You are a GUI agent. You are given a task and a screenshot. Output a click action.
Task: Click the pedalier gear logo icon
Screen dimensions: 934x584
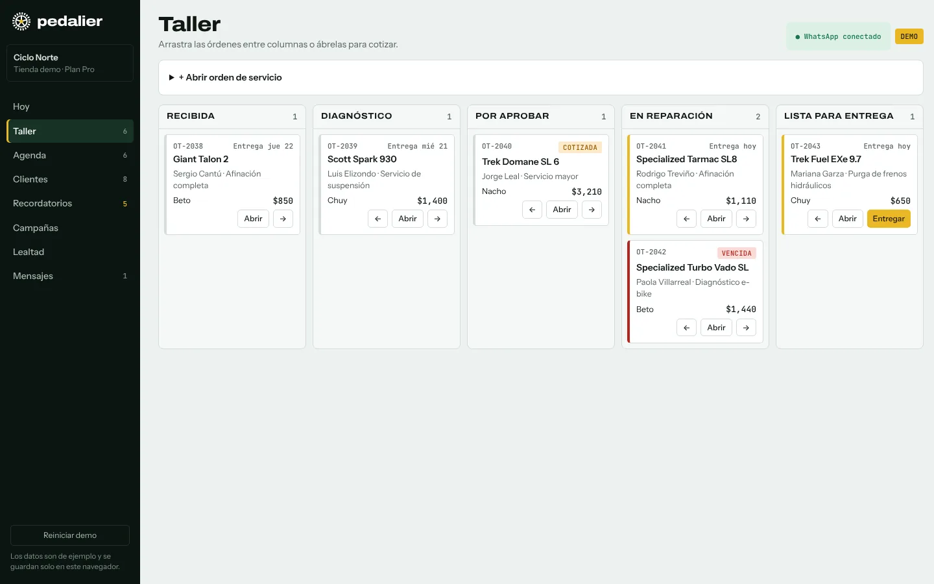[x=21, y=21]
